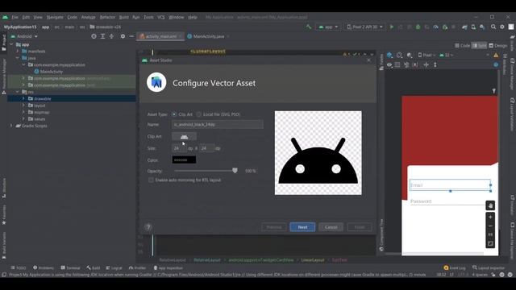Open IDE settings gear in main toolbar

(x=502, y=27)
